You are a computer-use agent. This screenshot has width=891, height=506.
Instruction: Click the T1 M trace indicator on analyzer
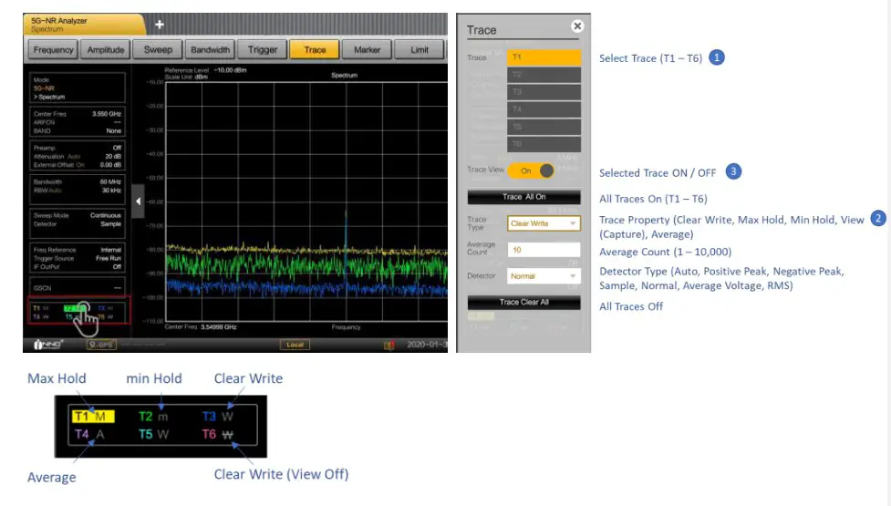[41, 308]
